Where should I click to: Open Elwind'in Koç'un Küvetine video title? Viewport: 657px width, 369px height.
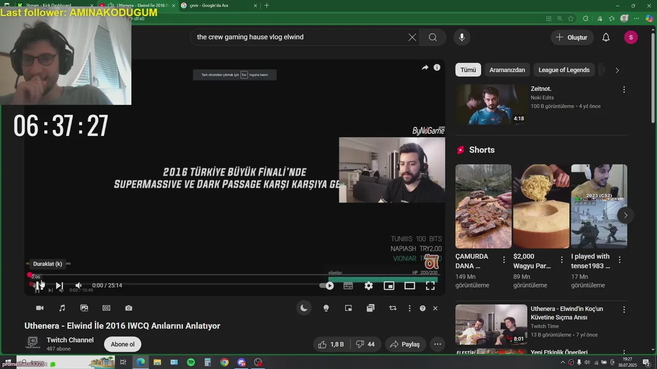pyautogui.click(x=567, y=313)
